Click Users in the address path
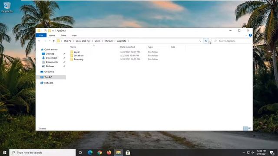Screen dimensions: 278x156 click(x=97, y=41)
